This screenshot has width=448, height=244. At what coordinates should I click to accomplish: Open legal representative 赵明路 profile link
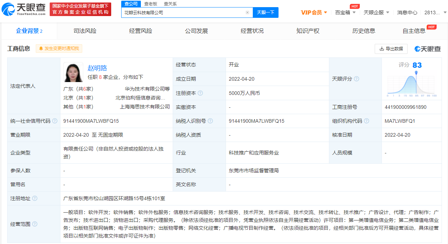tap(97, 68)
